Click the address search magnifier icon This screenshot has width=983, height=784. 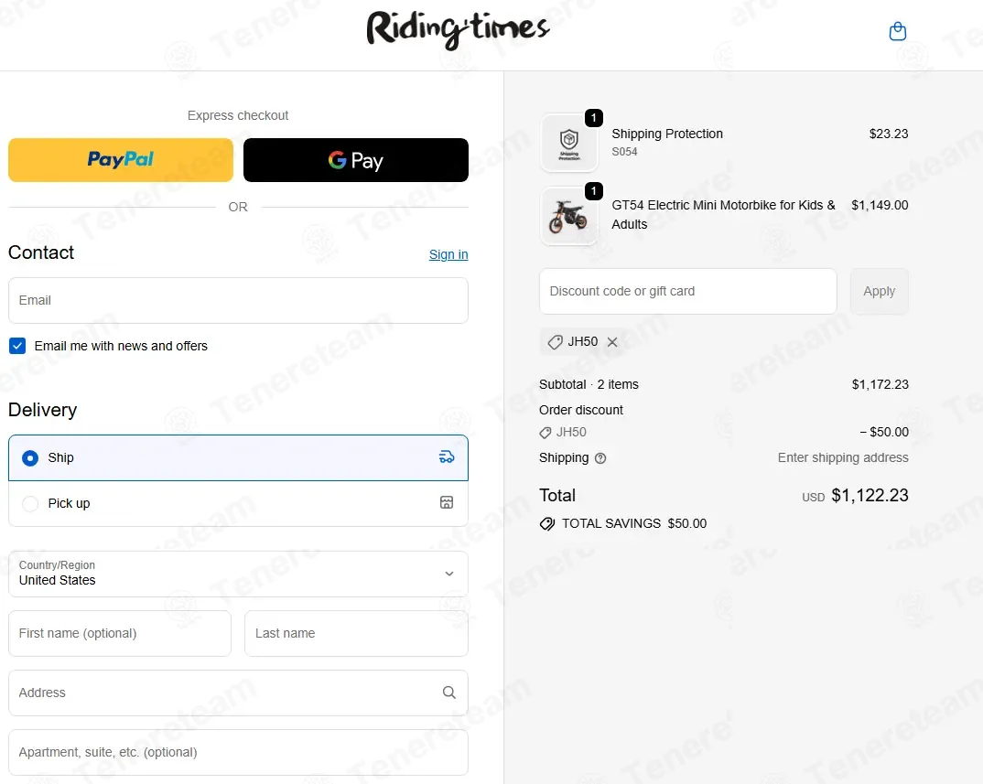point(448,693)
